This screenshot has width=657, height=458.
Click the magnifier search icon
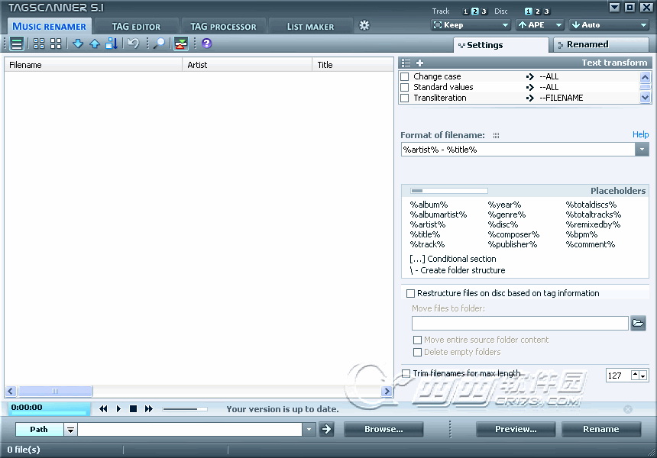(x=158, y=44)
